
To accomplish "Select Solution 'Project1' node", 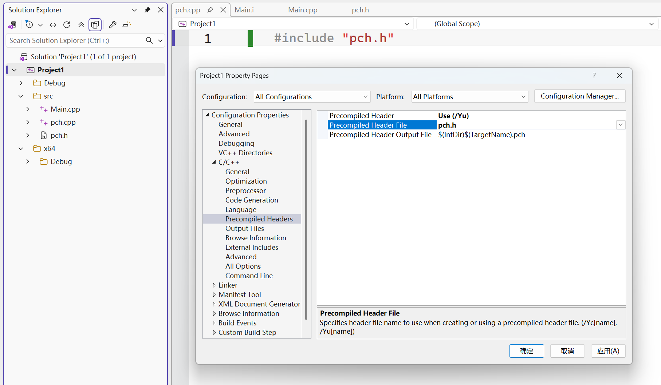I will pos(83,57).
